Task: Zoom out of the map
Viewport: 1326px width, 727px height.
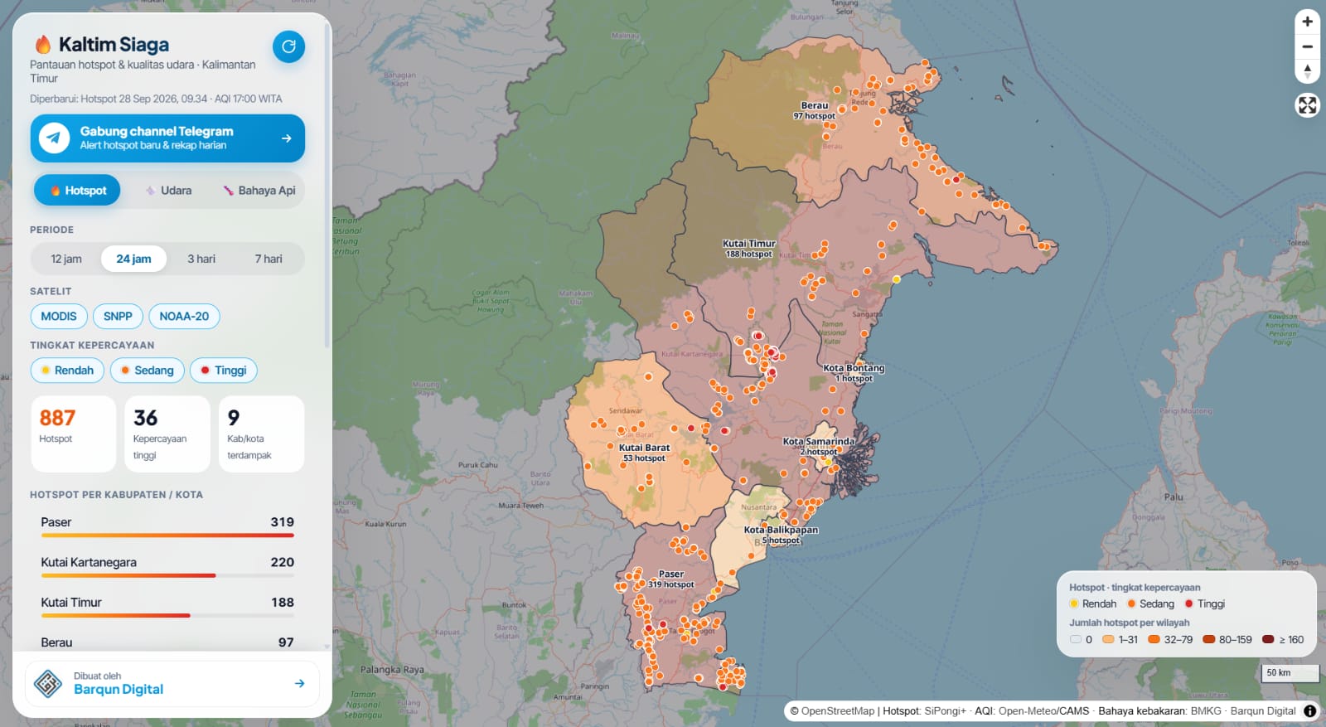Action: [1307, 46]
